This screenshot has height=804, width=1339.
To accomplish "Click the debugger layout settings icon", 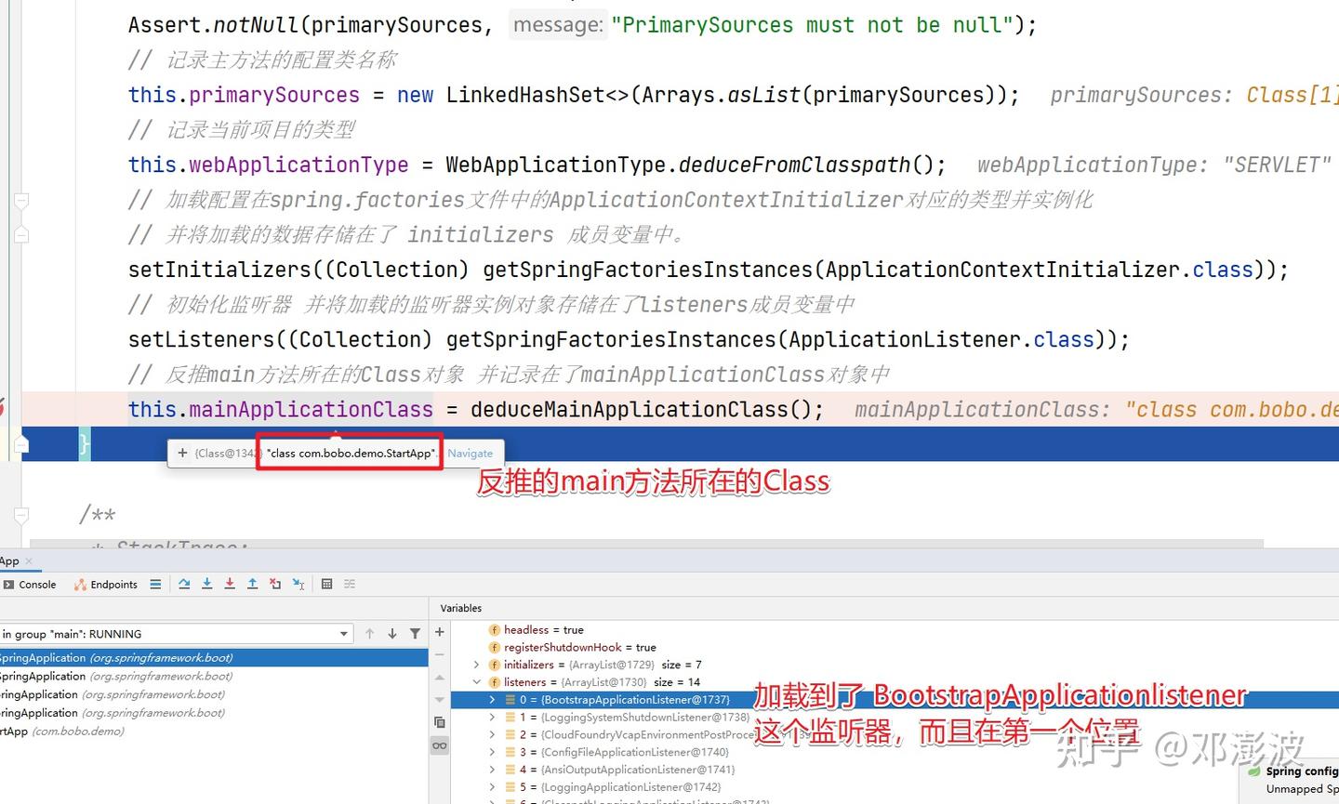I will click(350, 584).
